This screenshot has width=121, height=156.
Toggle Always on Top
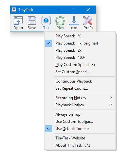(80, 114)
